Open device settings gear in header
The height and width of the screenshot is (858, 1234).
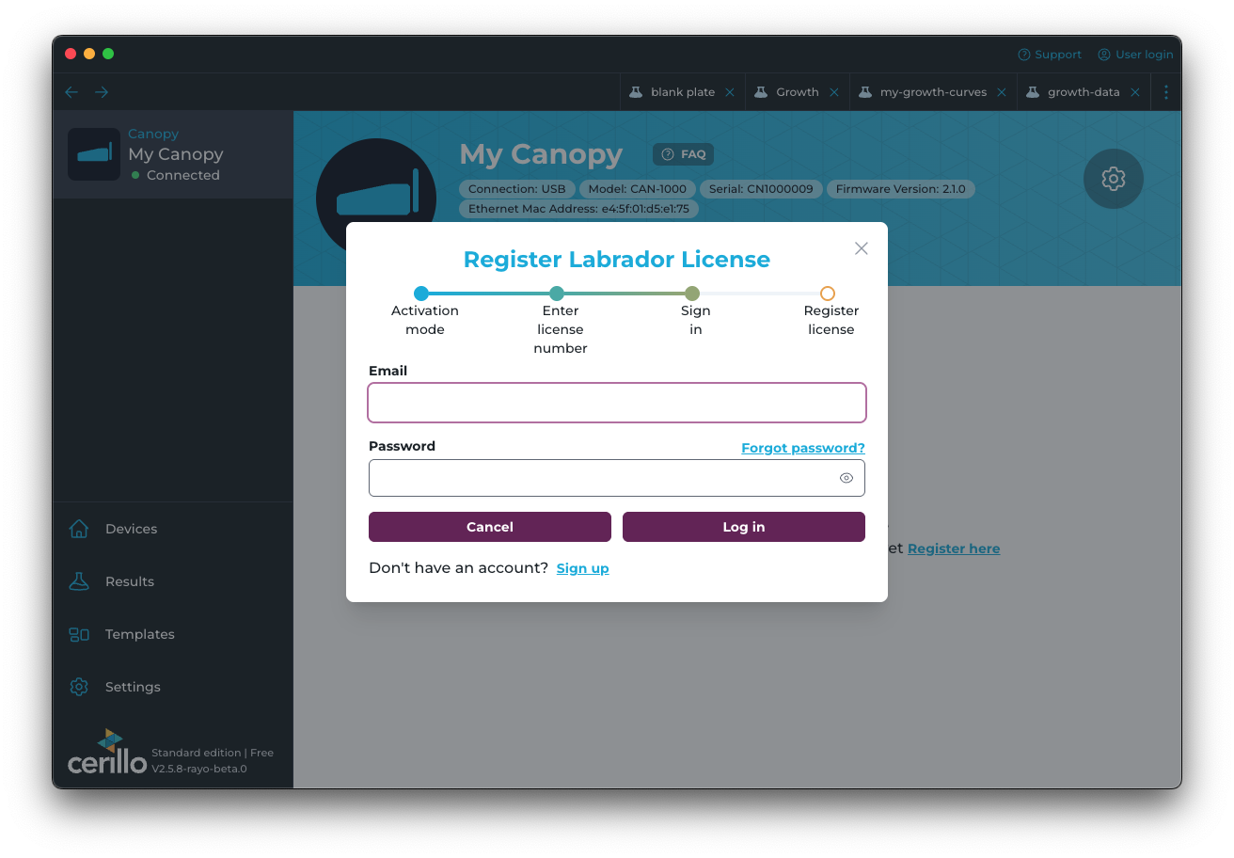click(x=1113, y=179)
